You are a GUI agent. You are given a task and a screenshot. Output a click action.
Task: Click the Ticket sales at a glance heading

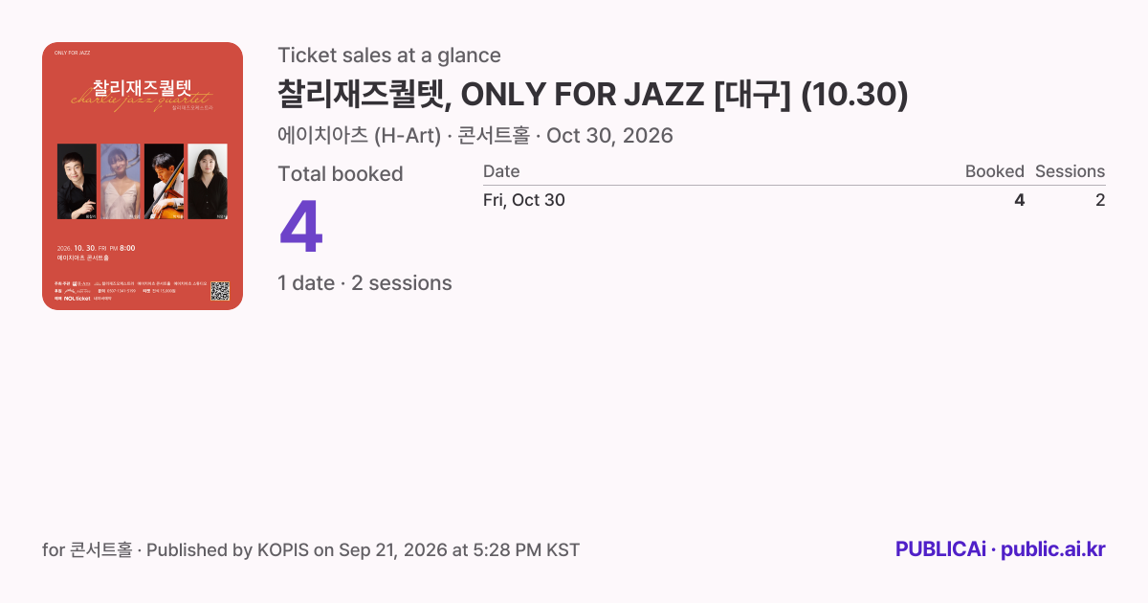(389, 56)
